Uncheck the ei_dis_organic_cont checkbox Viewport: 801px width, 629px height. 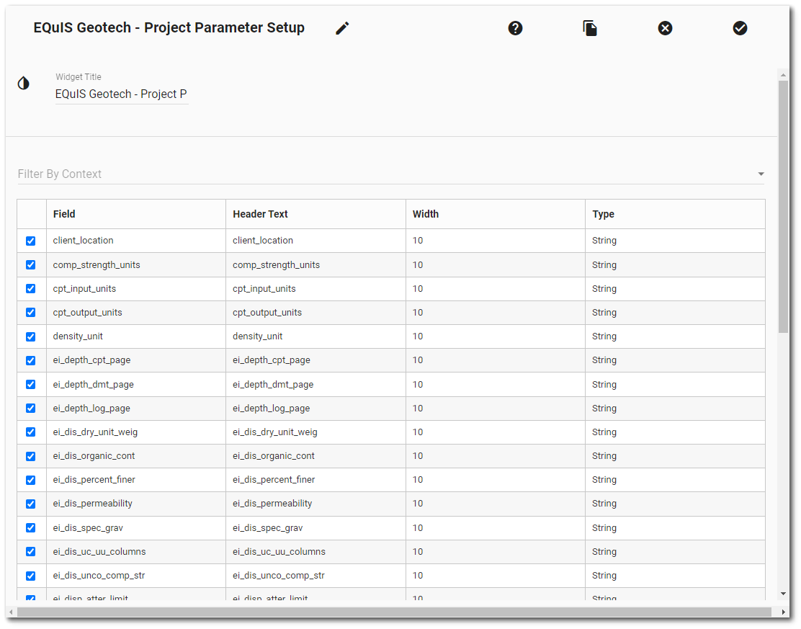coord(31,456)
